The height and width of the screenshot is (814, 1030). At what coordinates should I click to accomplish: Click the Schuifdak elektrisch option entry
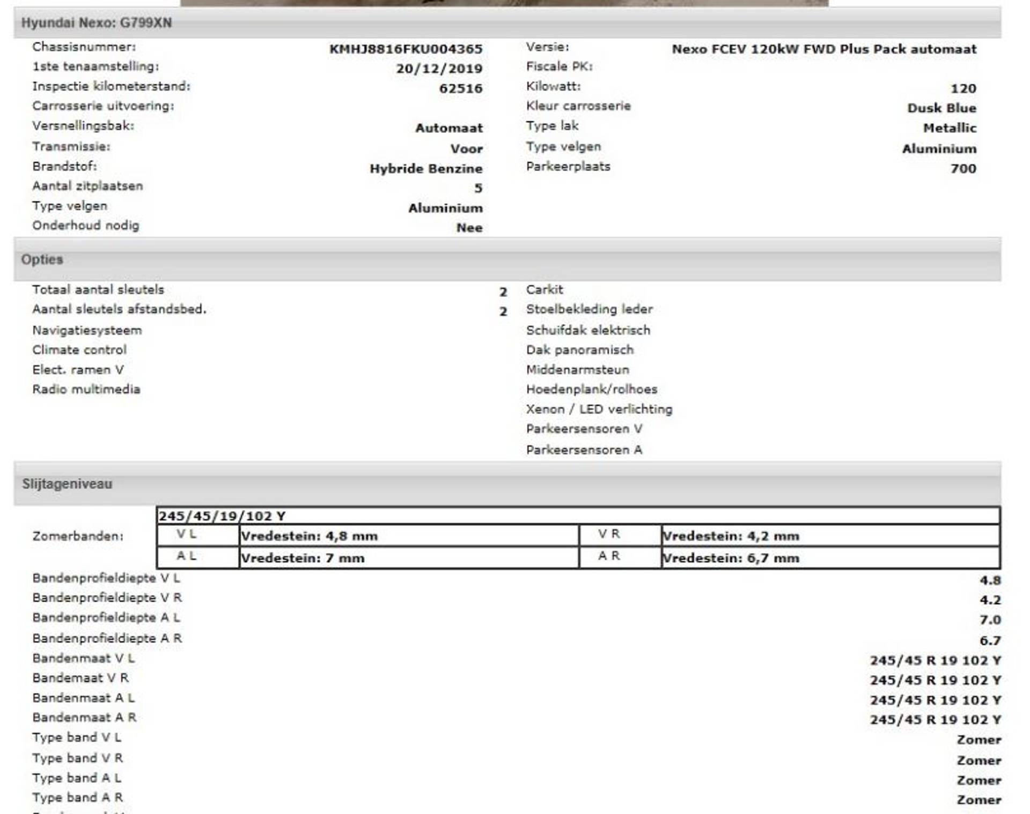tap(588, 330)
